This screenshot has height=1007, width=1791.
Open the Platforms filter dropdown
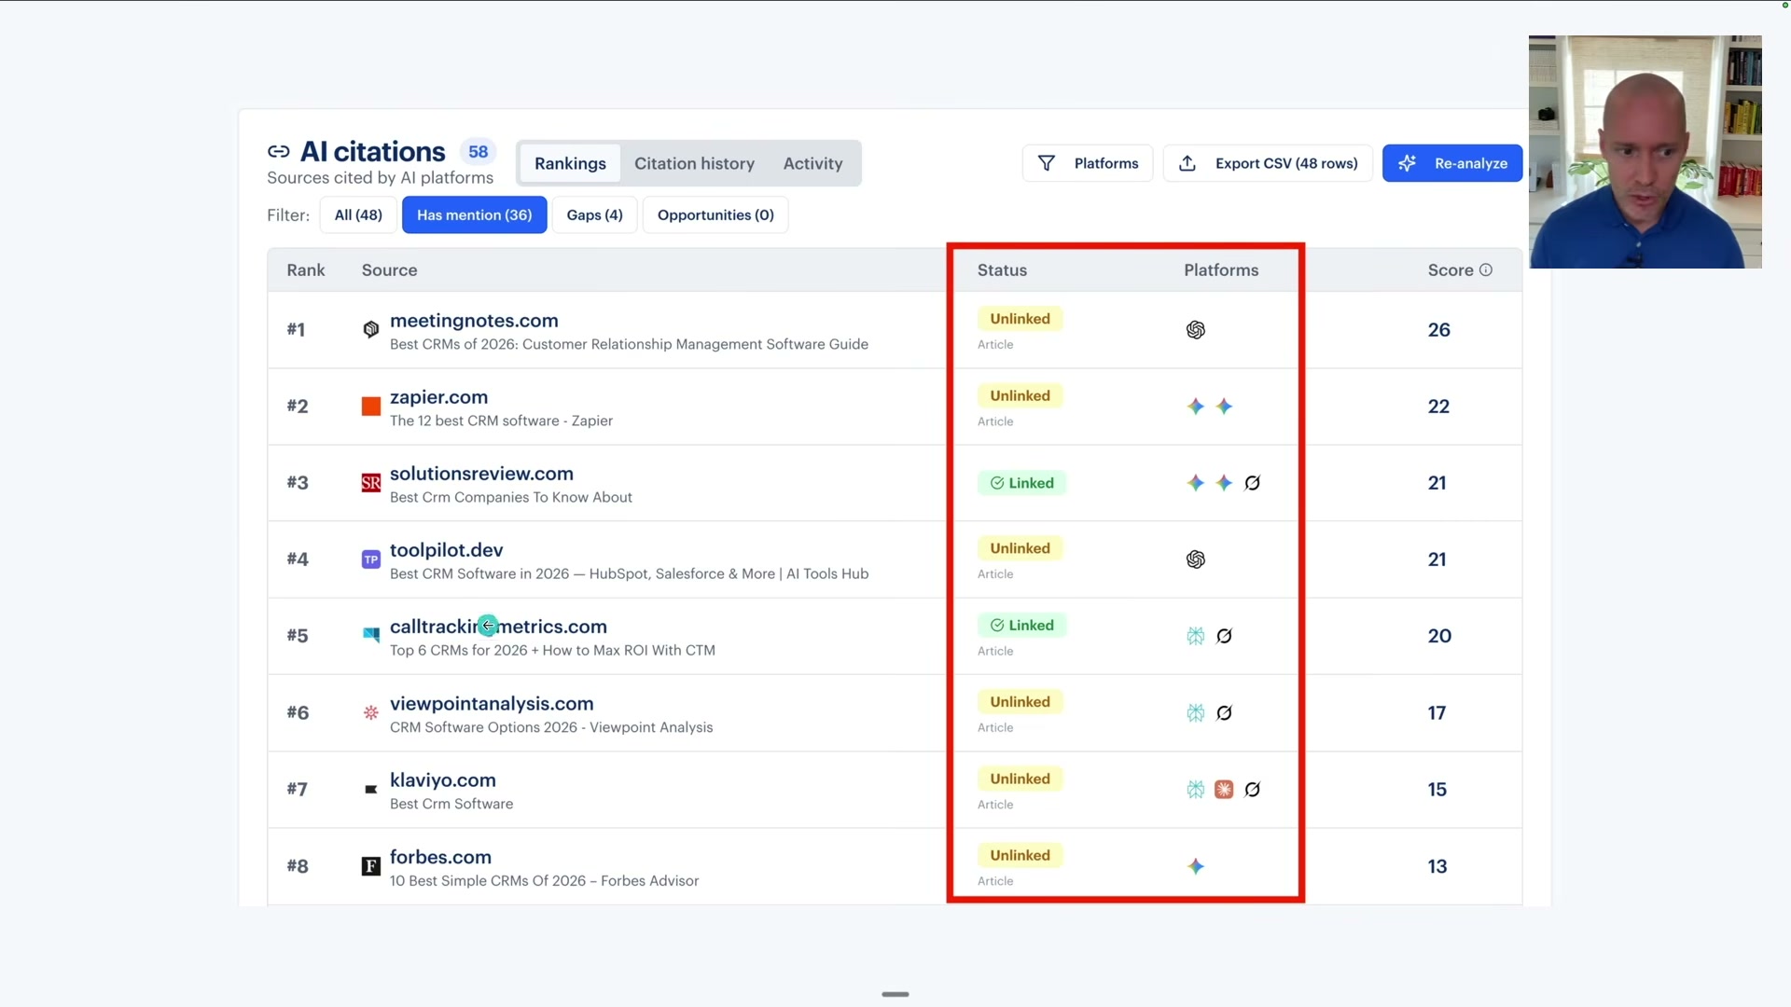coord(1088,163)
